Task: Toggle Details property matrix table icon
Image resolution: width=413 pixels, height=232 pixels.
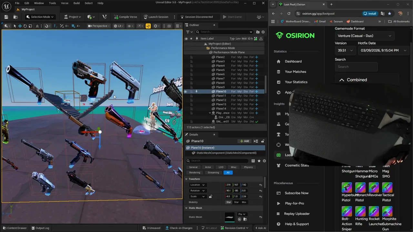Action: pyautogui.click(x=253, y=161)
